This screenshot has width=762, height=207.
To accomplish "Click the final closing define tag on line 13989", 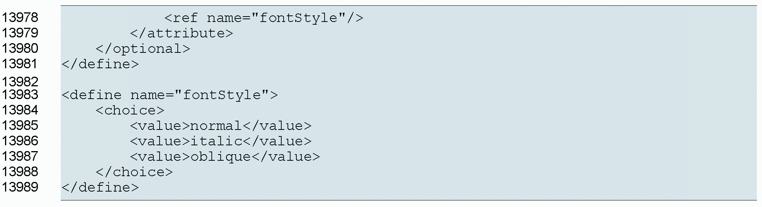I will (x=100, y=188).
